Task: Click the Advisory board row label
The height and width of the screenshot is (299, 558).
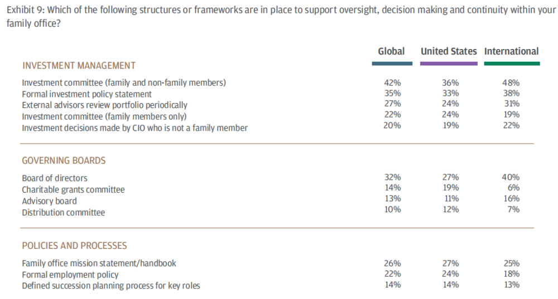Action: [49, 200]
